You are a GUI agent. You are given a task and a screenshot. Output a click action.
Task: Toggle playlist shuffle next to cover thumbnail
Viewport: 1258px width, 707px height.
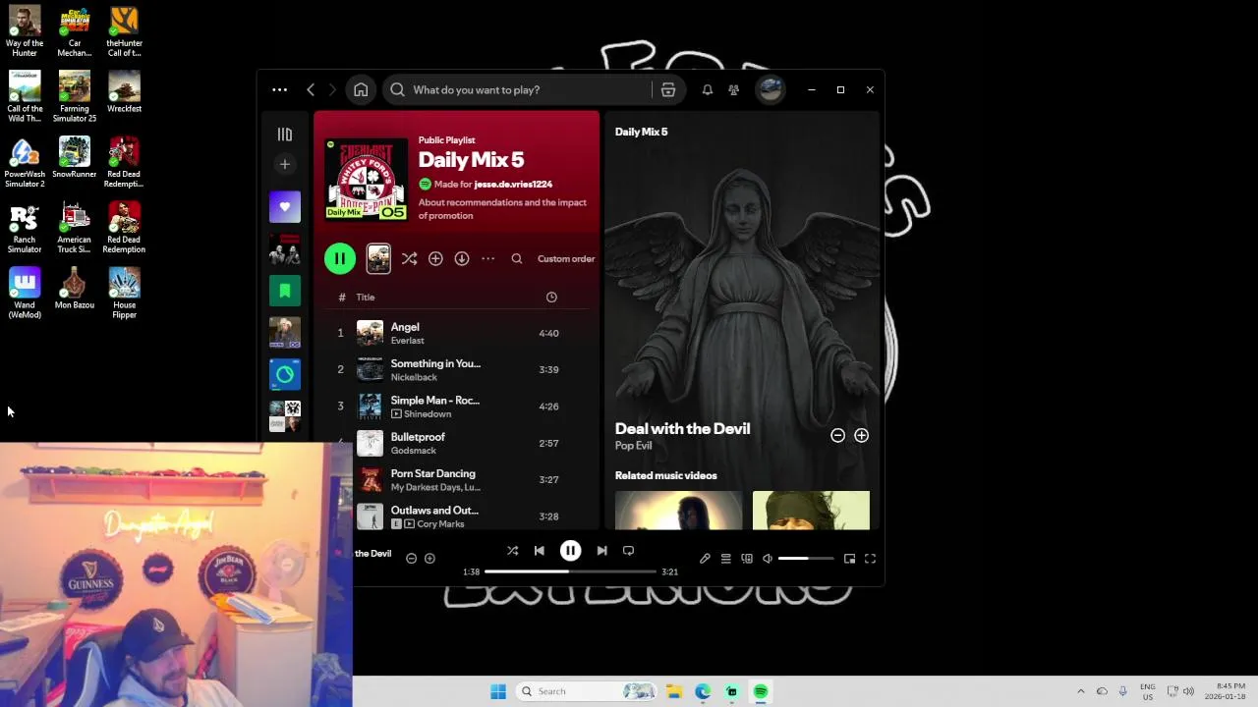(x=409, y=258)
